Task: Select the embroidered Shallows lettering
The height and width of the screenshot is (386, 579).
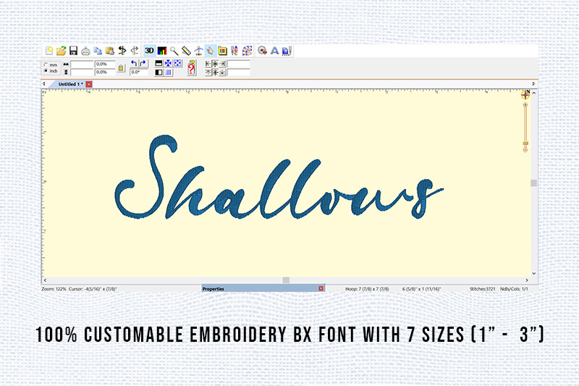Action: pos(279,177)
